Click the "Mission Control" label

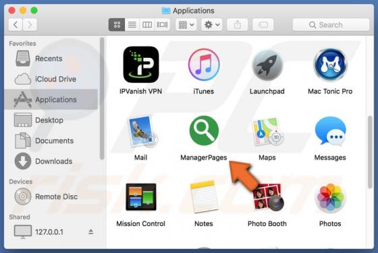coord(141,223)
